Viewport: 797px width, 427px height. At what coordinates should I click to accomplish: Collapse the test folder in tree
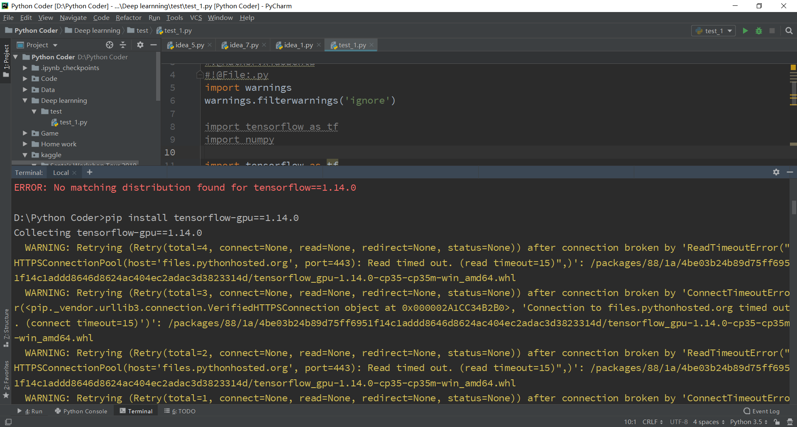point(34,111)
